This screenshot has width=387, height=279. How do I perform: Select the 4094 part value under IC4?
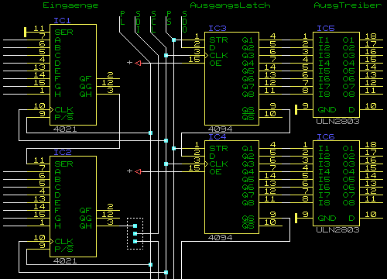click(x=220, y=237)
